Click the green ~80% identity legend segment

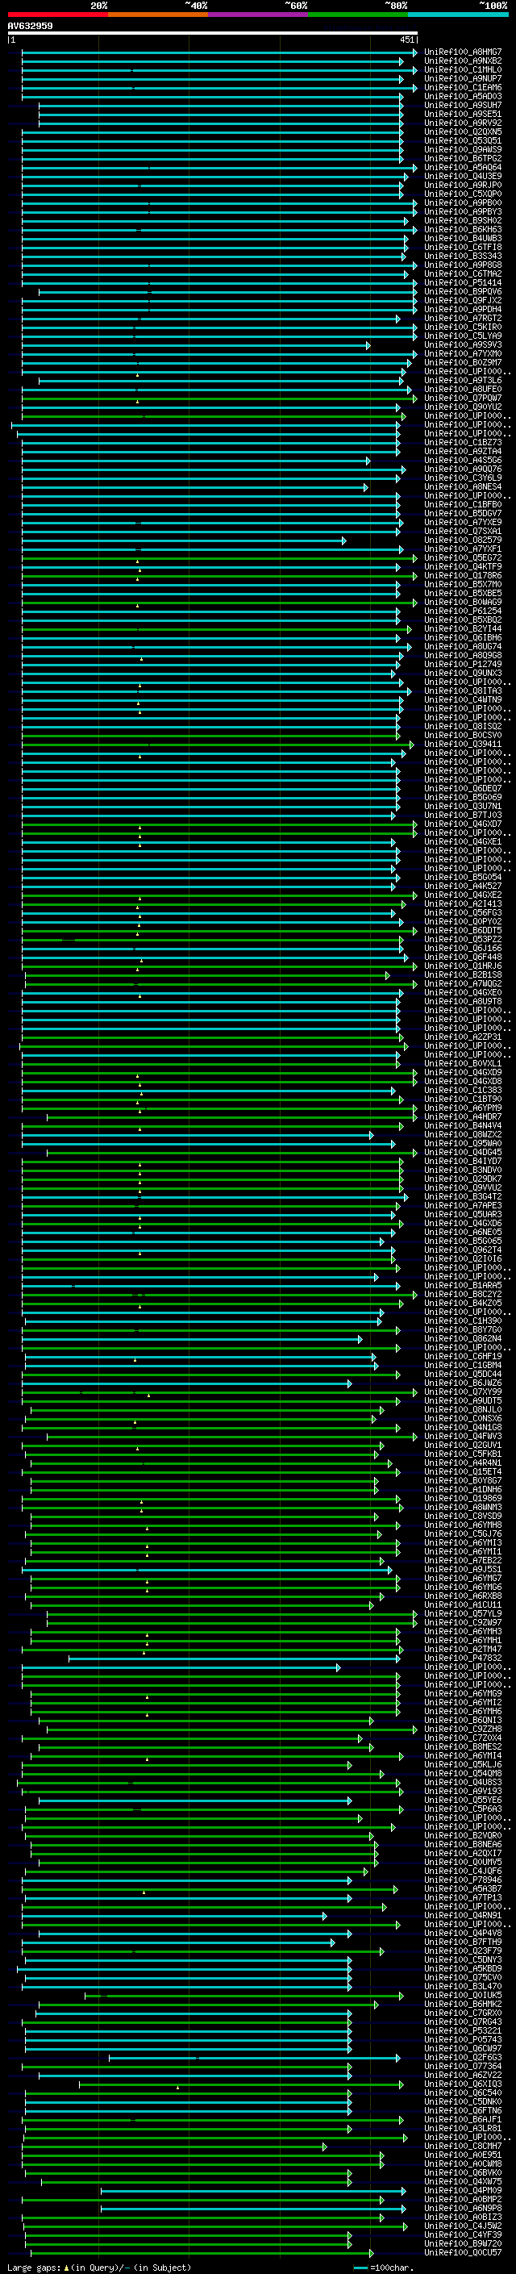pyautogui.click(x=357, y=15)
